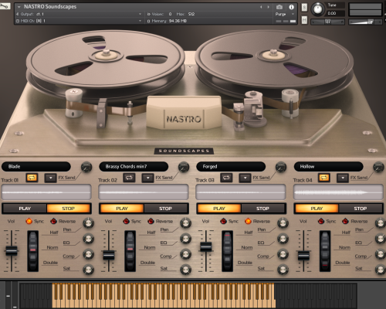Toggle the solo S button in header
386x309 pixels.
pos(304,8)
